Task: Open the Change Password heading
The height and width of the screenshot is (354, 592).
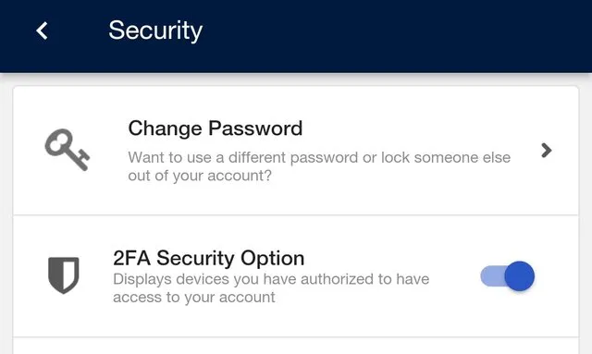Action: pyautogui.click(x=216, y=128)
